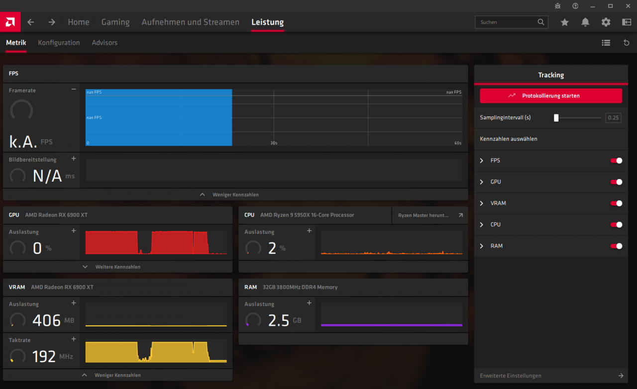Open the Home tab
This screenshot has width=637, height=389.
[x=79, y=22]
